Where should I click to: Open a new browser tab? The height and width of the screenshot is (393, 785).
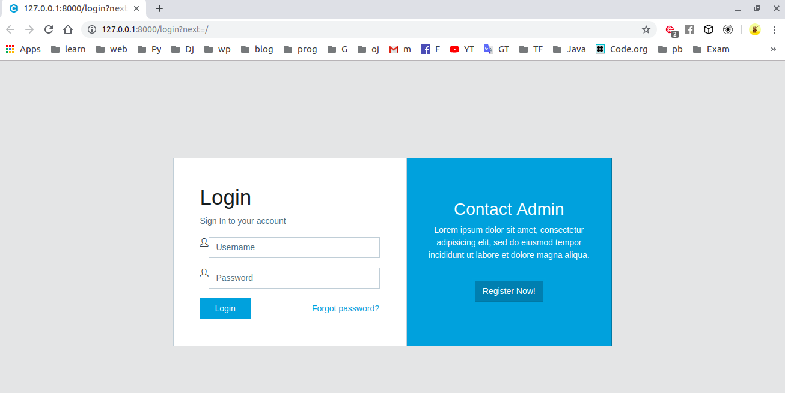[159, 8]
